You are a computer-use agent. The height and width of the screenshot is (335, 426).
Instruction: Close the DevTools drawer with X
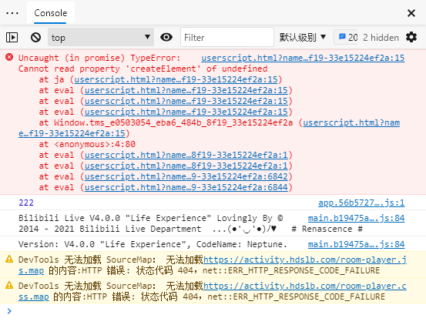[411, 13]
